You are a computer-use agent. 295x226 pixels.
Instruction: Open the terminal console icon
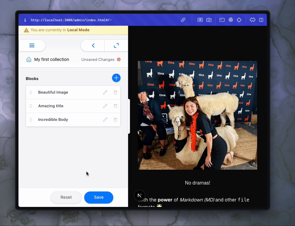pos(222,20)
